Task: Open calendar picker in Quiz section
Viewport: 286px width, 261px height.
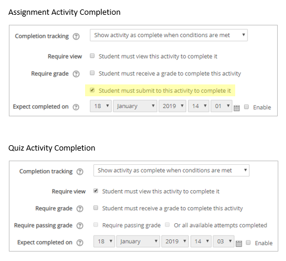Action: (239, 243)
